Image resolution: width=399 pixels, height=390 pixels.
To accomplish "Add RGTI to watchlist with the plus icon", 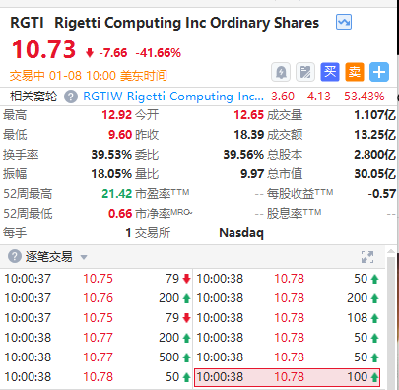I will (379, 72).
